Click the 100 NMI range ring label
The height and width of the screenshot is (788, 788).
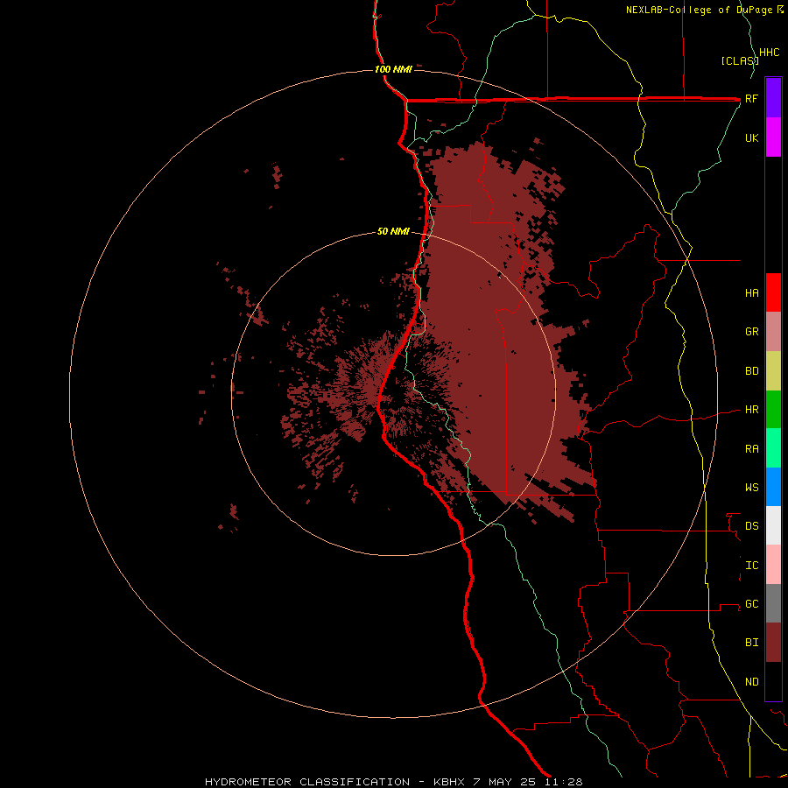click(393, 69)
